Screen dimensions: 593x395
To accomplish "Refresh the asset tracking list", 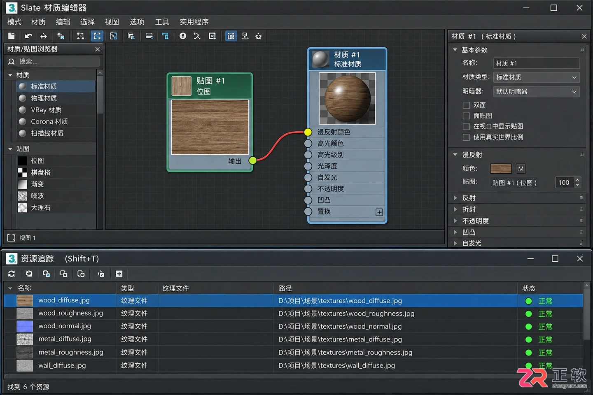I will coord(12,274).
